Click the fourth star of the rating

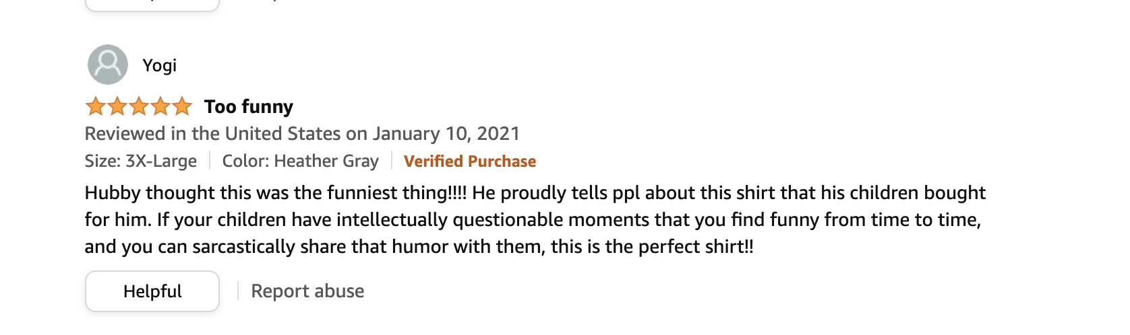(160, 106)
